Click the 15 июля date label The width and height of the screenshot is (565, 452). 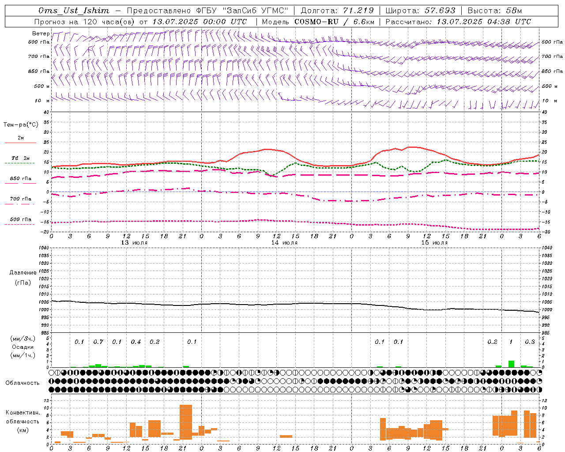(x=434, y=243)
